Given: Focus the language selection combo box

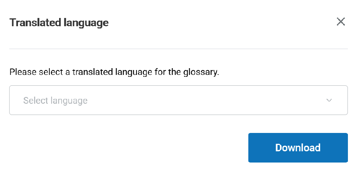Looking at the screenshot, I should tap(178, 100).
